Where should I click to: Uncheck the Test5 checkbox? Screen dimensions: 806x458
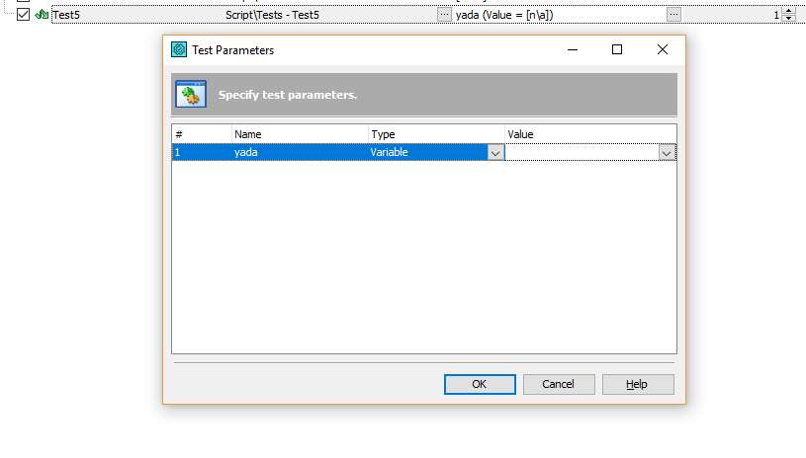pyautogui.click(x=23, y=15)
